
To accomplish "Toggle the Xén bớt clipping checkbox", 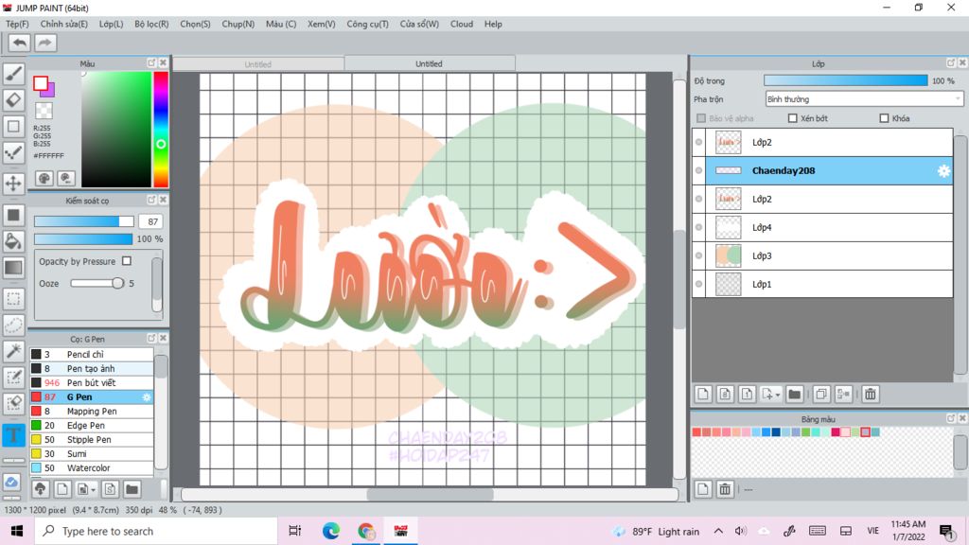I will [x=792, y=118].
